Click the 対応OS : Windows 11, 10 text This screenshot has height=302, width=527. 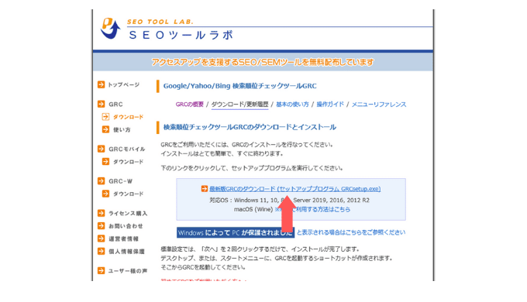[289, 201]
